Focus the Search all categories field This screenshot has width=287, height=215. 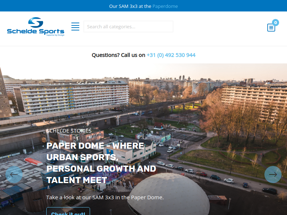point(128,27)
